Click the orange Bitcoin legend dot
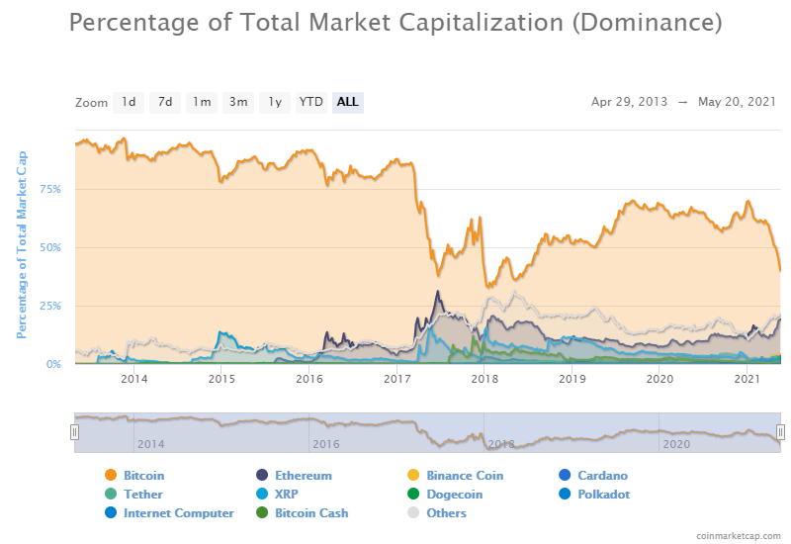This screenshot has width=791, height=544. pos(111,476)
